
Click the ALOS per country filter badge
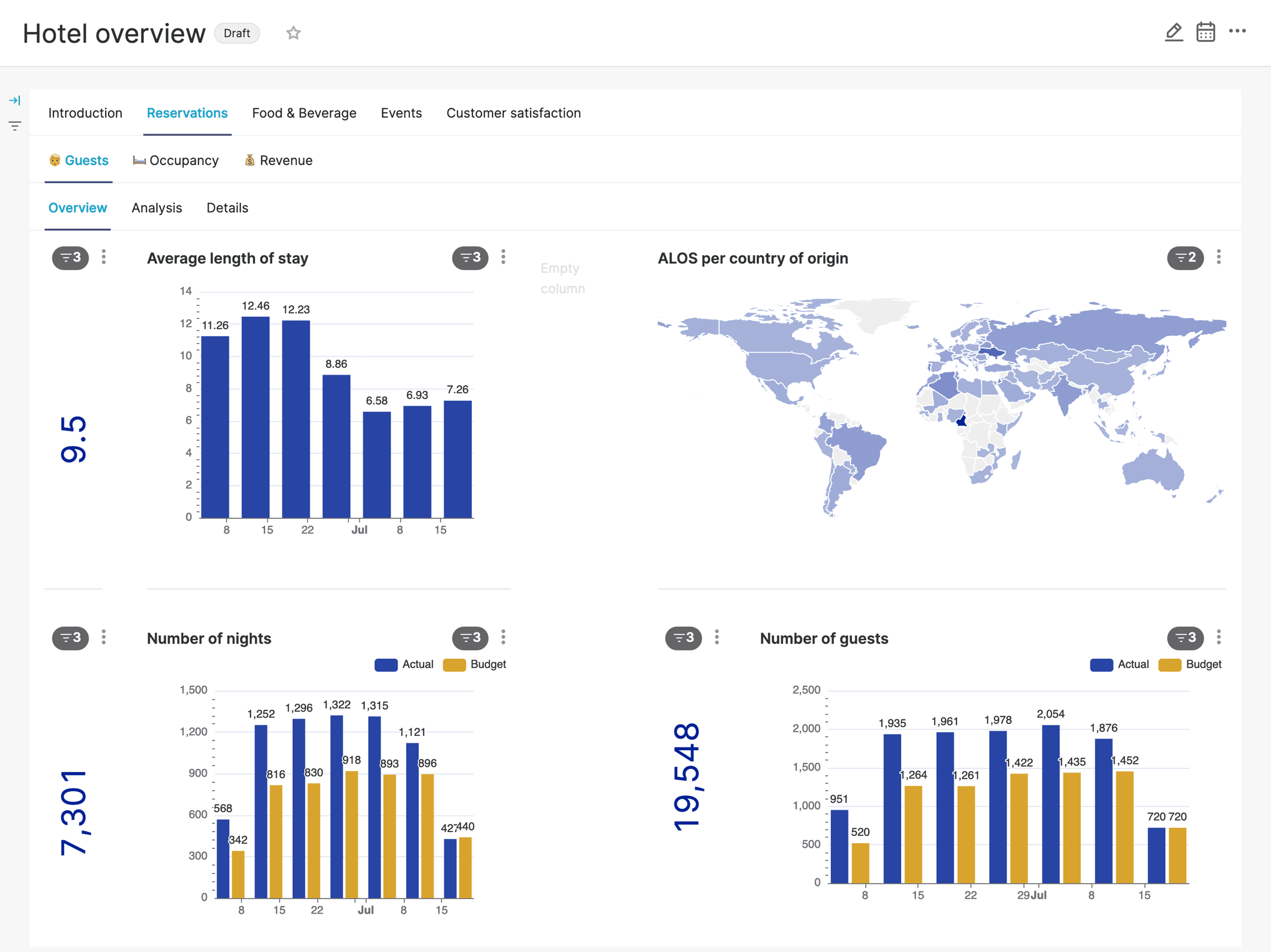tap(1184, 258)
